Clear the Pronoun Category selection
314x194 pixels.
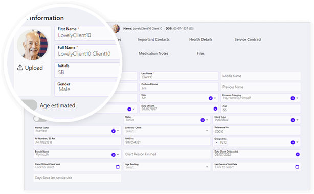coord(293,98)
